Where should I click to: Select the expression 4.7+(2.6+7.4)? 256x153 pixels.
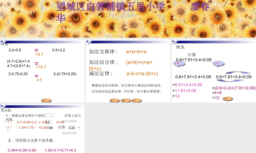click(x=18, y=66)
